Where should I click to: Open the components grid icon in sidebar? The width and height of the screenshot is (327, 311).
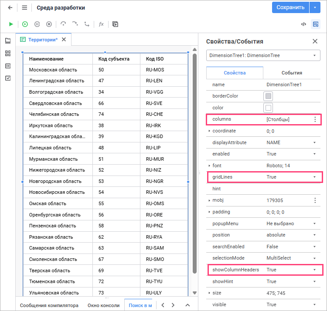[x=8, y=53]
